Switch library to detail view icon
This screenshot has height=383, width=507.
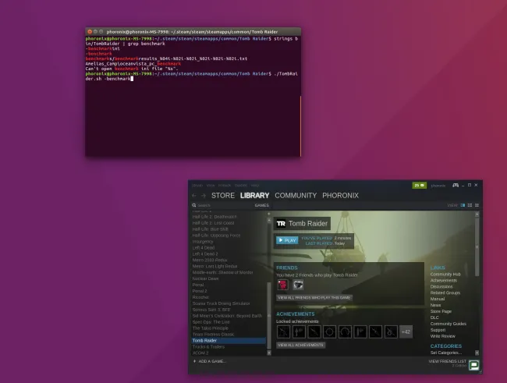click(463, 205)
